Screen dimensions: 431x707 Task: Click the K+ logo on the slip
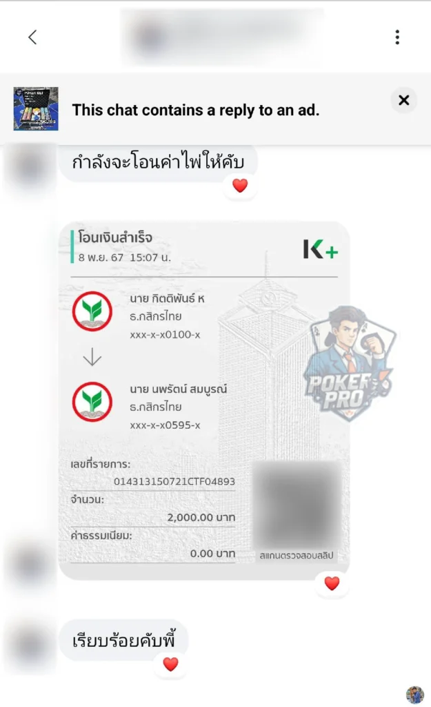pos(320,249)
